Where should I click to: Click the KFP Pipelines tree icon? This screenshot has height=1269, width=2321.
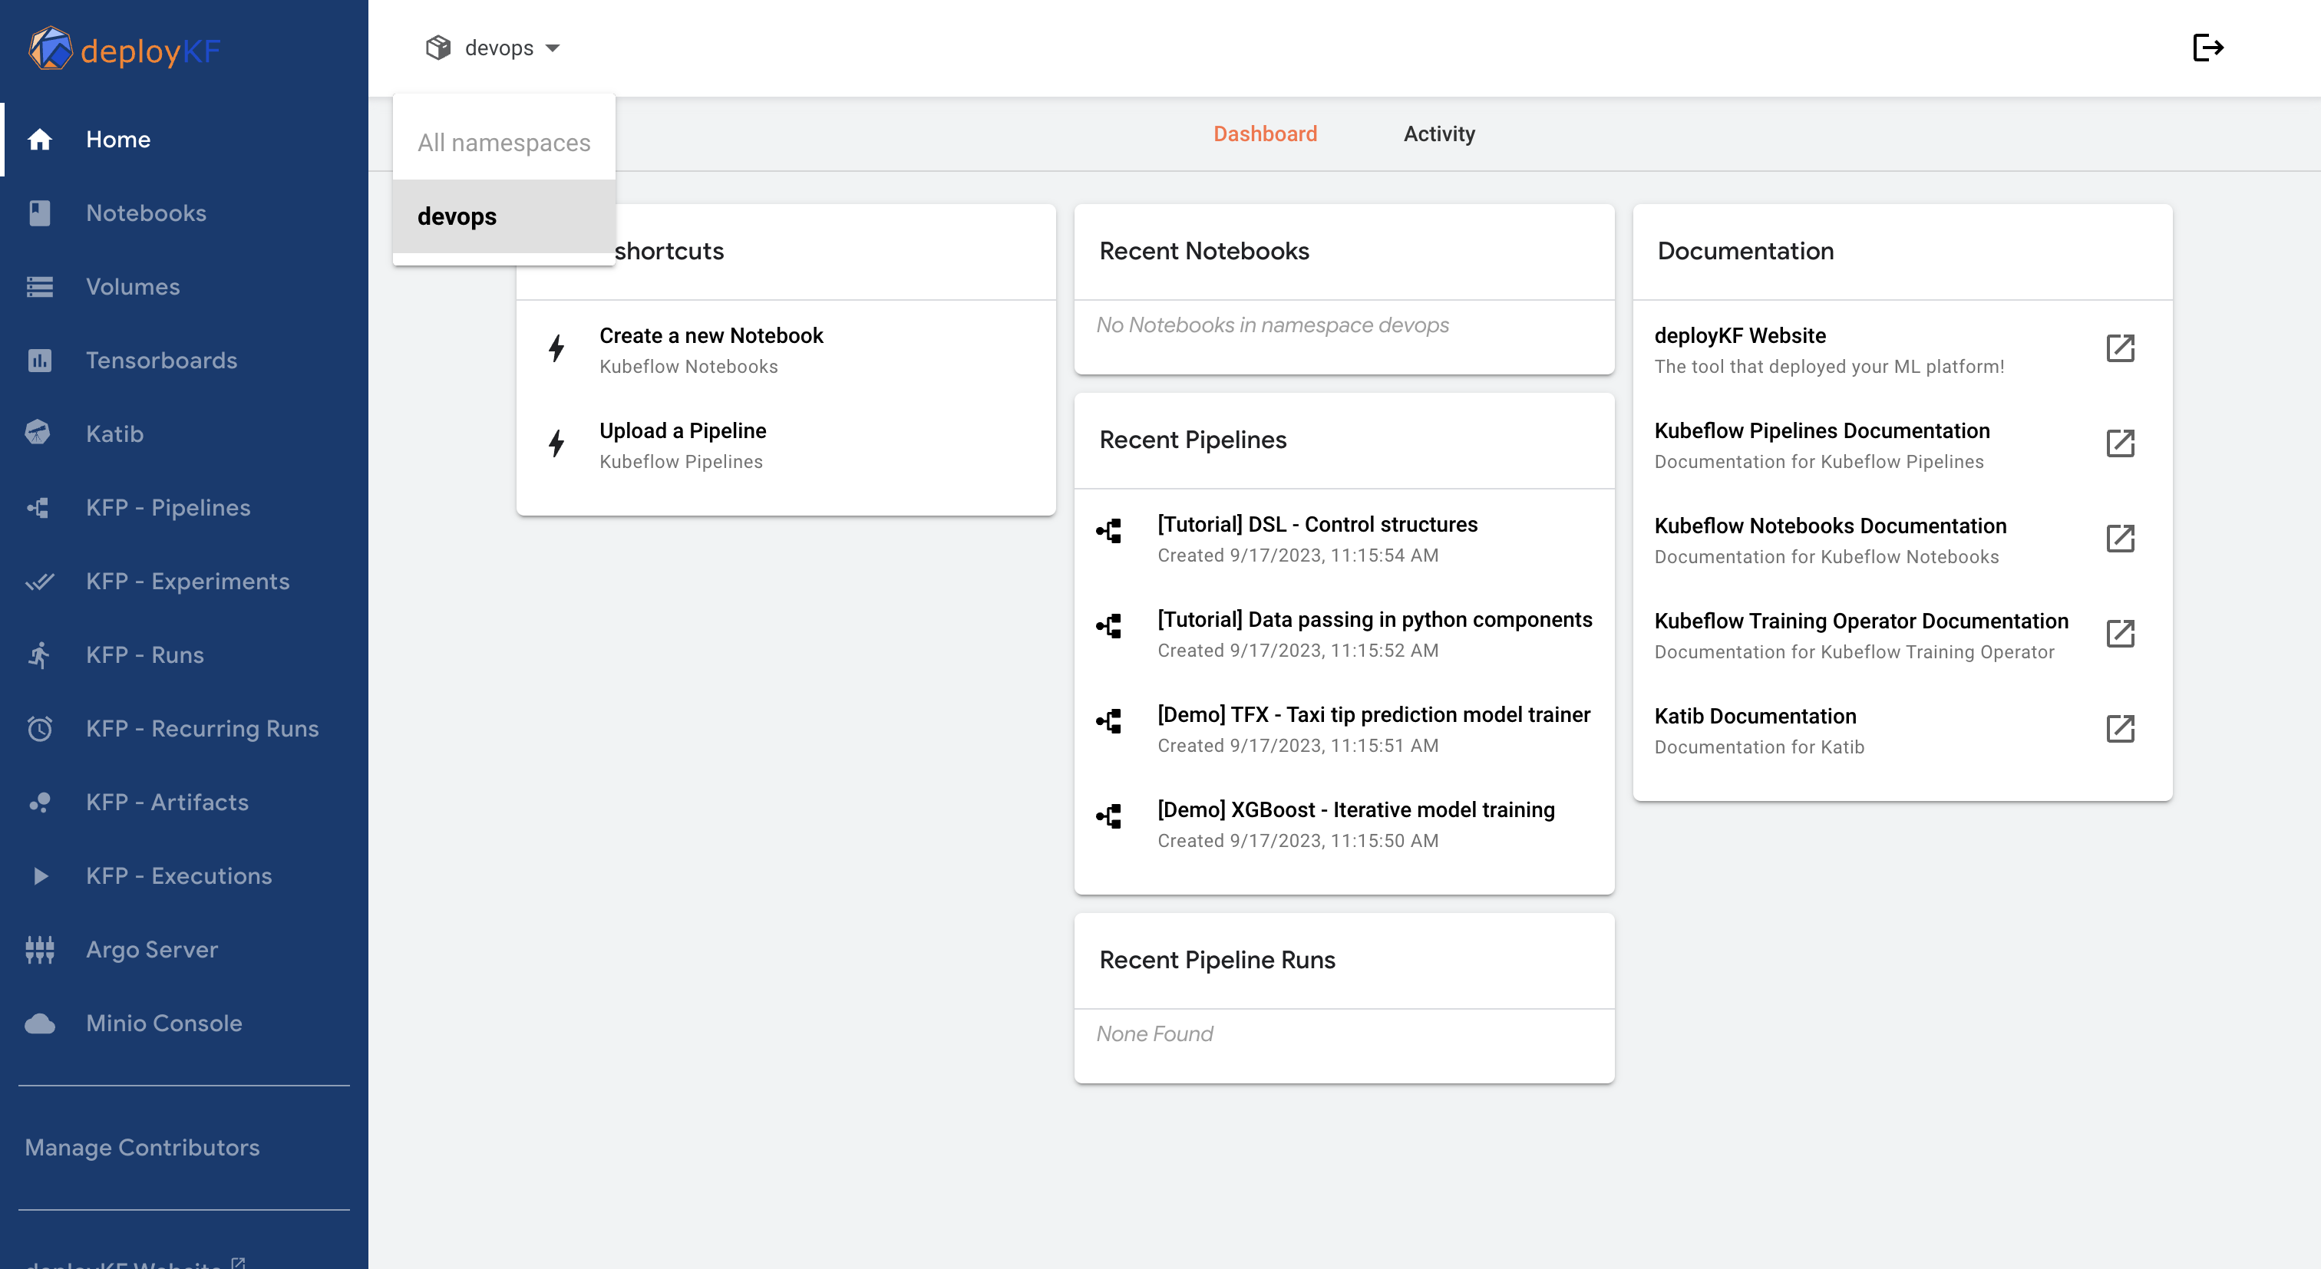pyautogui.click(x=38, y=508)
